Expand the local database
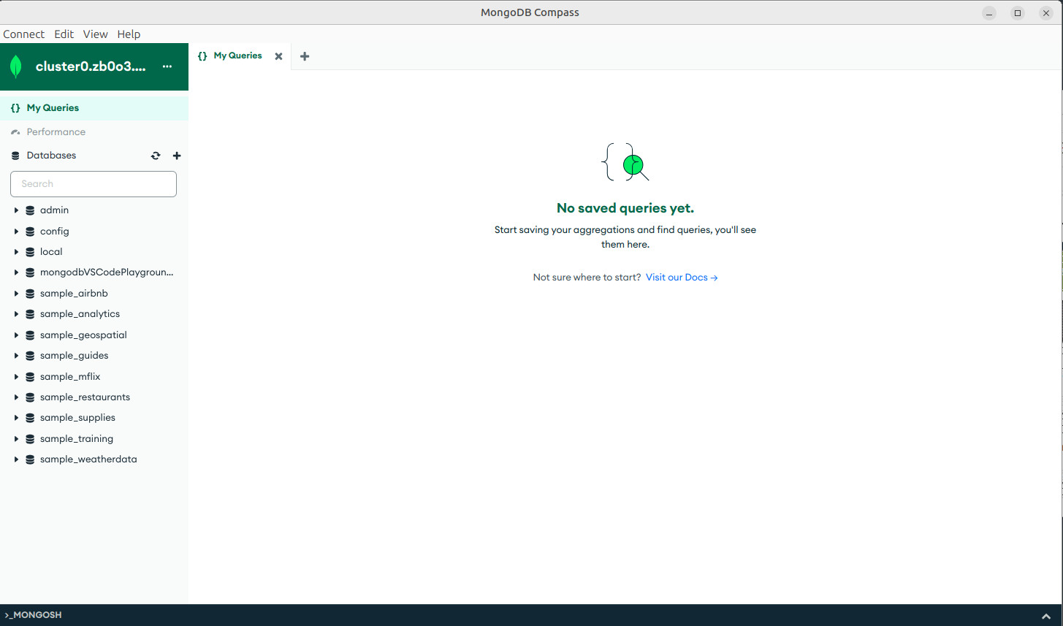Viewport: 1063px width, 626px height. coord(16,252)
